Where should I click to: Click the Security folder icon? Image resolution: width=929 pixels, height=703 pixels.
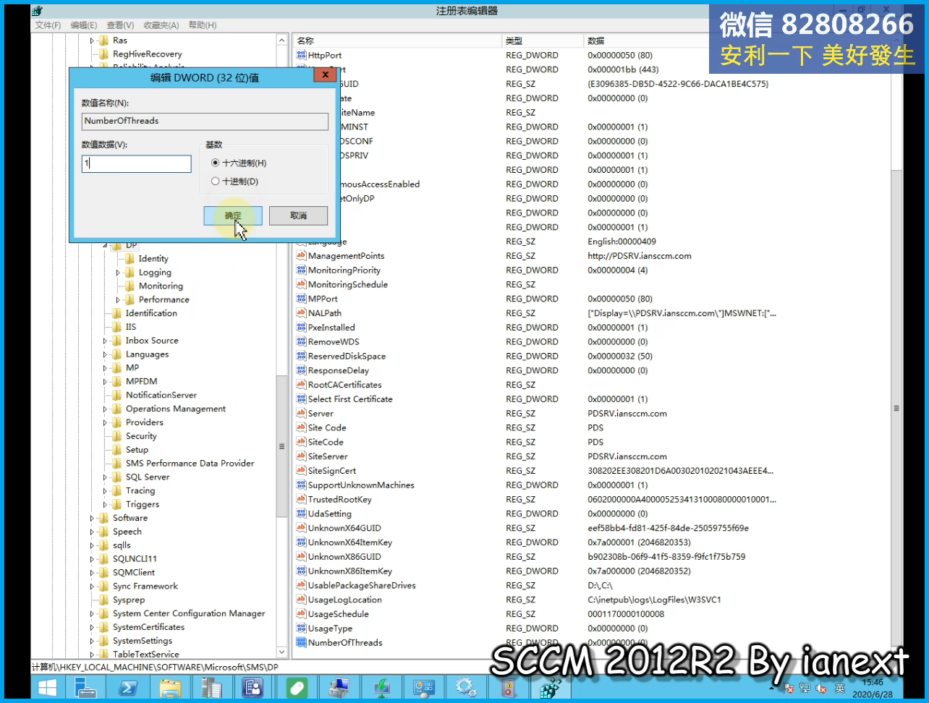[117, 436]
